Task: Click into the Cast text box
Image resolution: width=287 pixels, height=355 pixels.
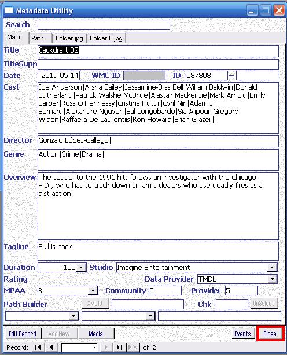Action: (x=158, y=108)
